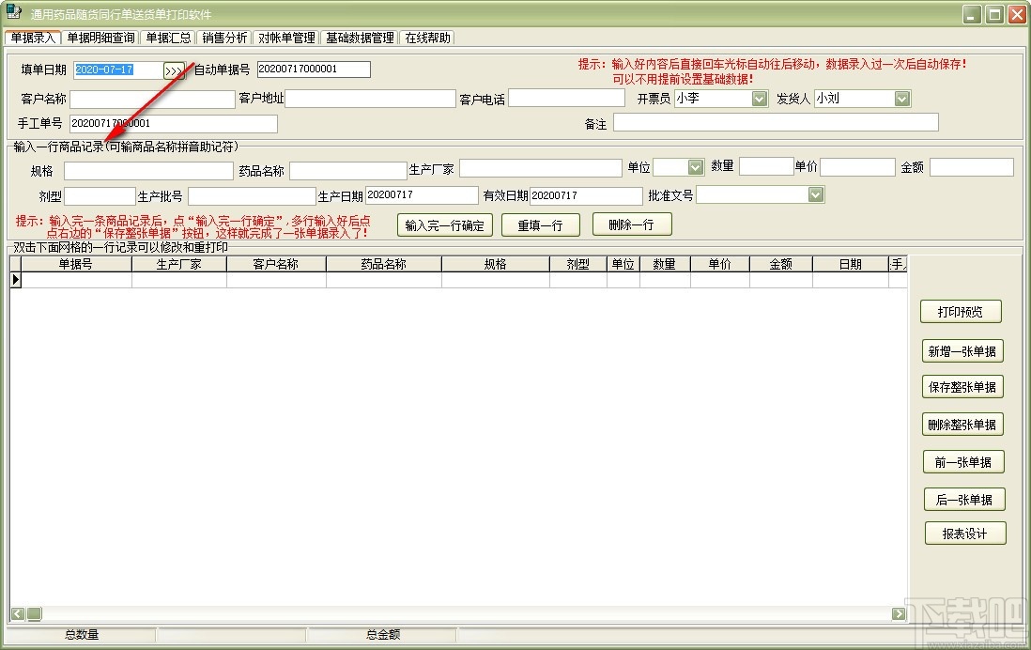Open the date picker with the >>> button
Screen dimensions: 1031x650
pyautogui.click(x=175, y=69)
